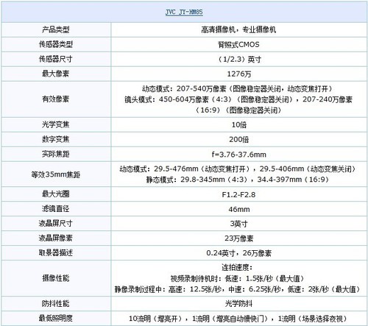368x326 pixels.
Task: Select the 取景器描述 label
Action: click(x=56, y=252)
